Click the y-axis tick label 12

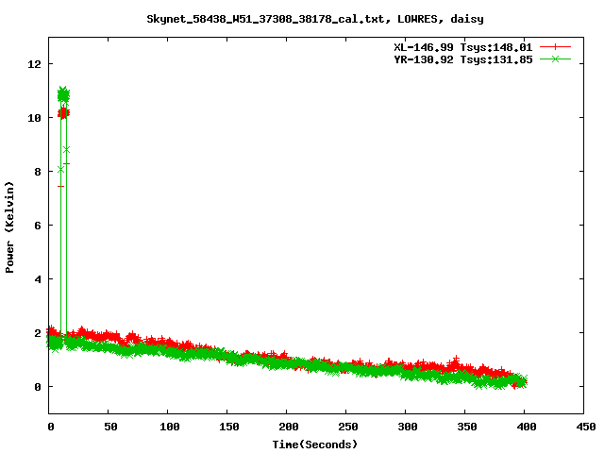(x=34, y=64)
